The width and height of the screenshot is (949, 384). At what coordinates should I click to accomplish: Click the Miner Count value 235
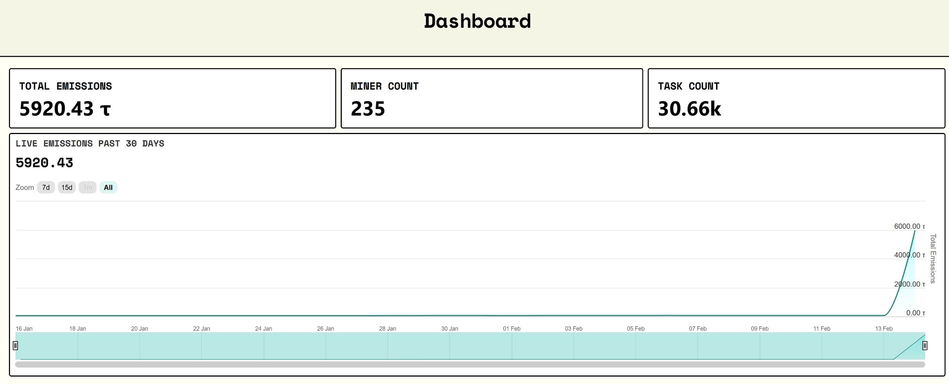(x=368, y=109)
